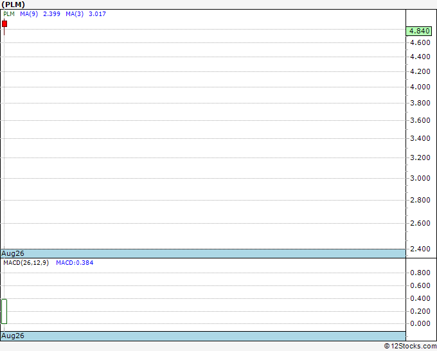This screenshot has height=351, width=437.
Task: Click the 0.800 MACD axis label
Action: point(420,273)
